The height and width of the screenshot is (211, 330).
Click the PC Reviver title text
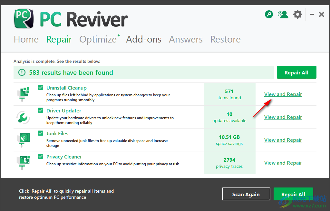coord(84,19)
